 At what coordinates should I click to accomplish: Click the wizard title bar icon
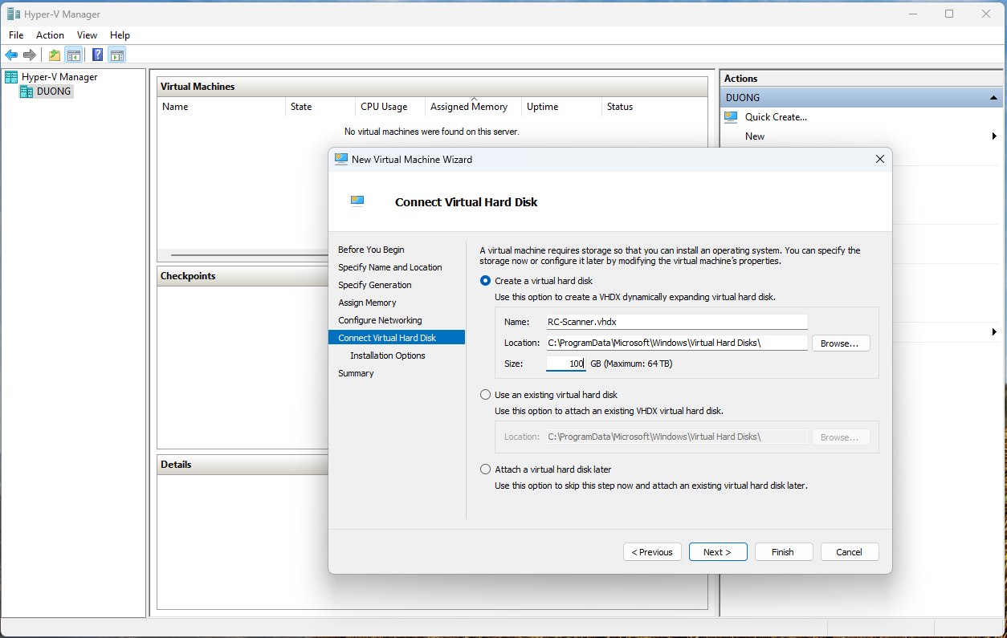click(341, 159)
